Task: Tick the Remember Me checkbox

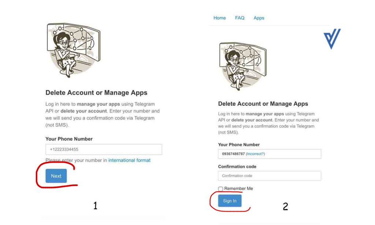Action: (x=220, y=189)
